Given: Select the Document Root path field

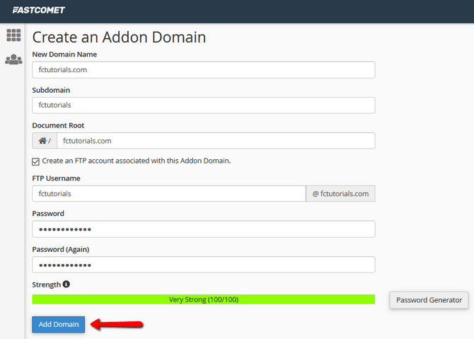Looking at the screenshot, I should click(215, 141).
